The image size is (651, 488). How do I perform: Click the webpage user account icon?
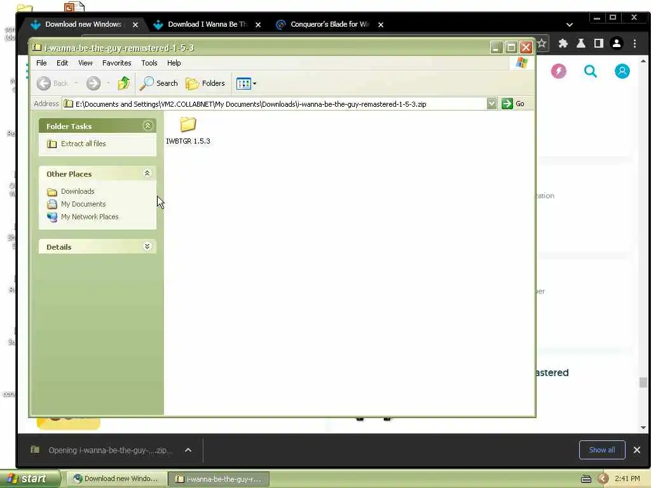[622, 71]
